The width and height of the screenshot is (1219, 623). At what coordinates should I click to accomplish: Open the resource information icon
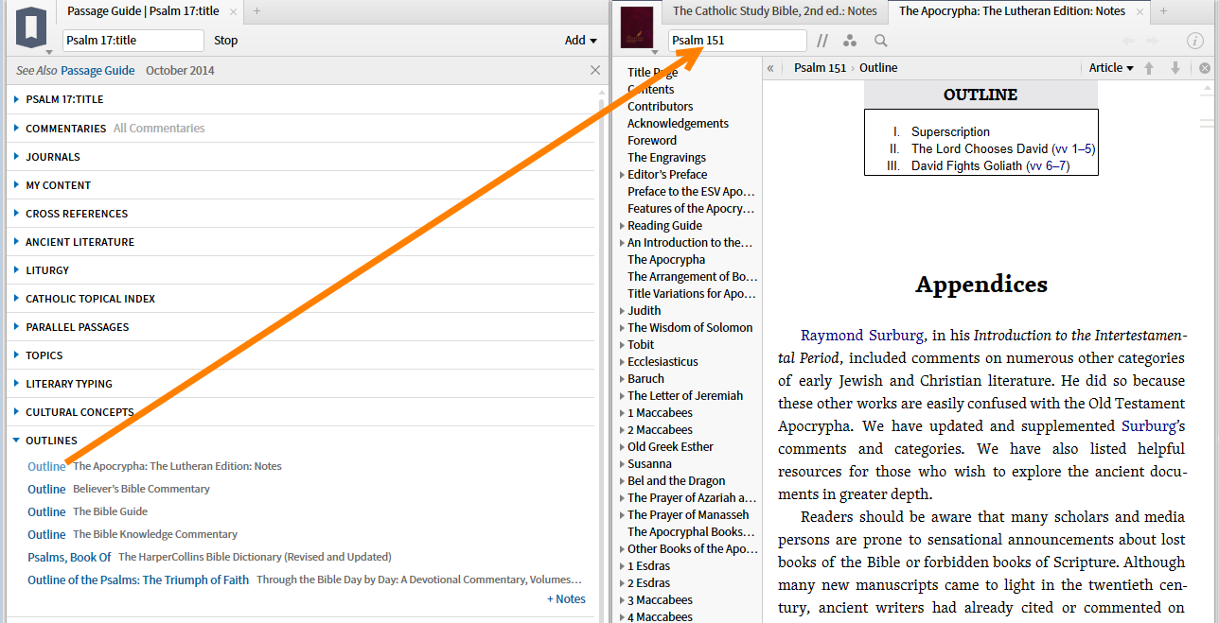point(1195,41)
